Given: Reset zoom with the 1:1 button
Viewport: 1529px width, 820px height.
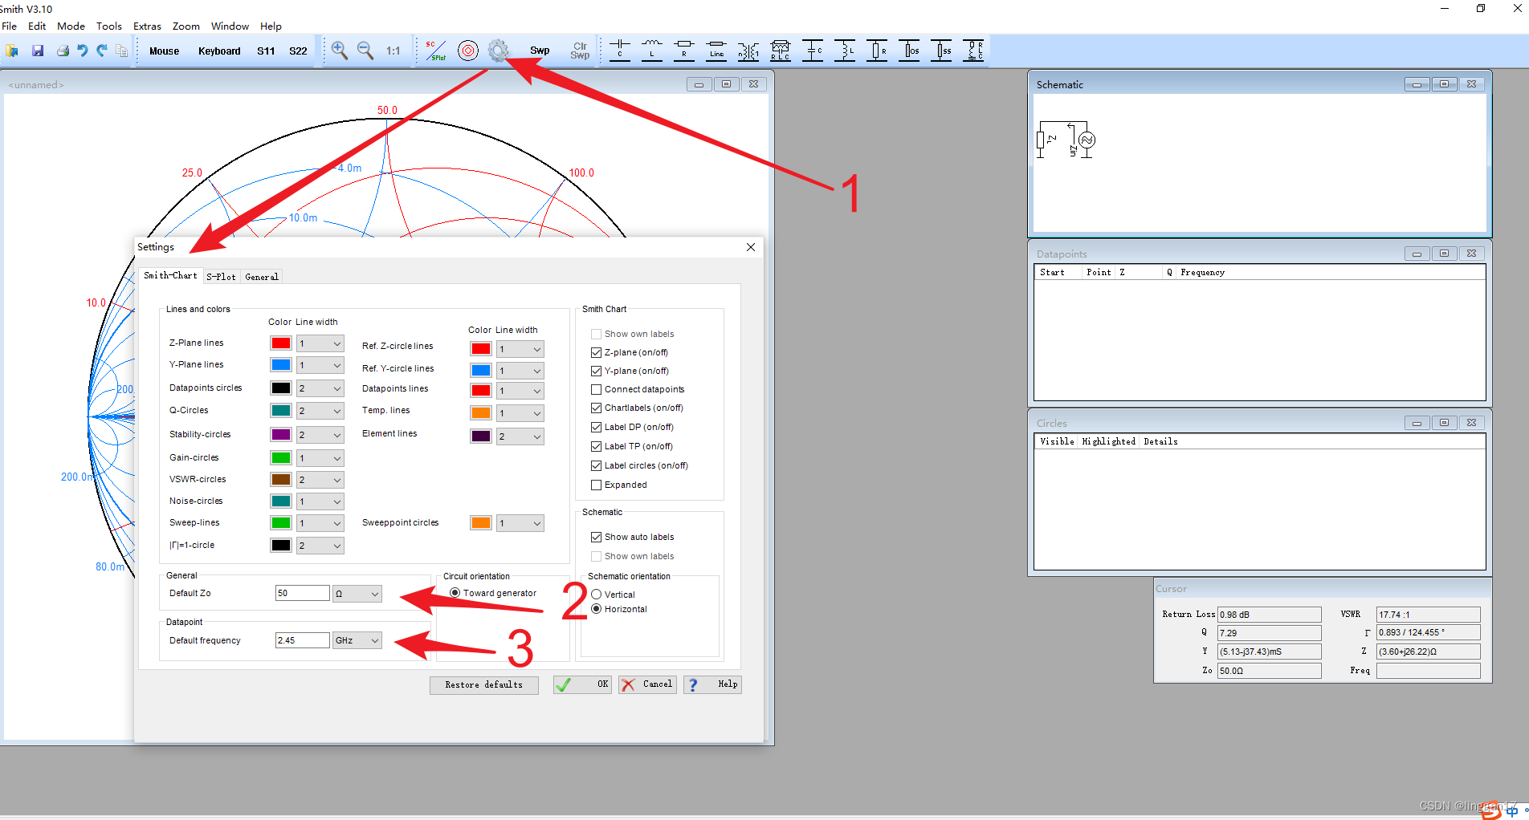Looking at the screenshot, I should pos(393,51).
